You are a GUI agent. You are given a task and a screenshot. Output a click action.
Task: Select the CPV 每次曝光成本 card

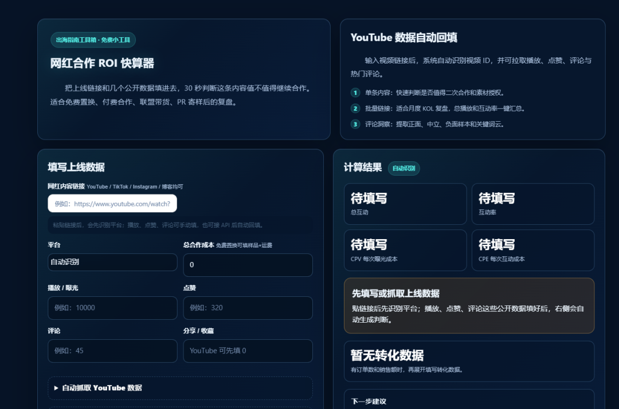coord(405,250)
